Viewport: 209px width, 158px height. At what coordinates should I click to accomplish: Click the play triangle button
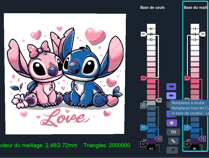click(172, 150)
